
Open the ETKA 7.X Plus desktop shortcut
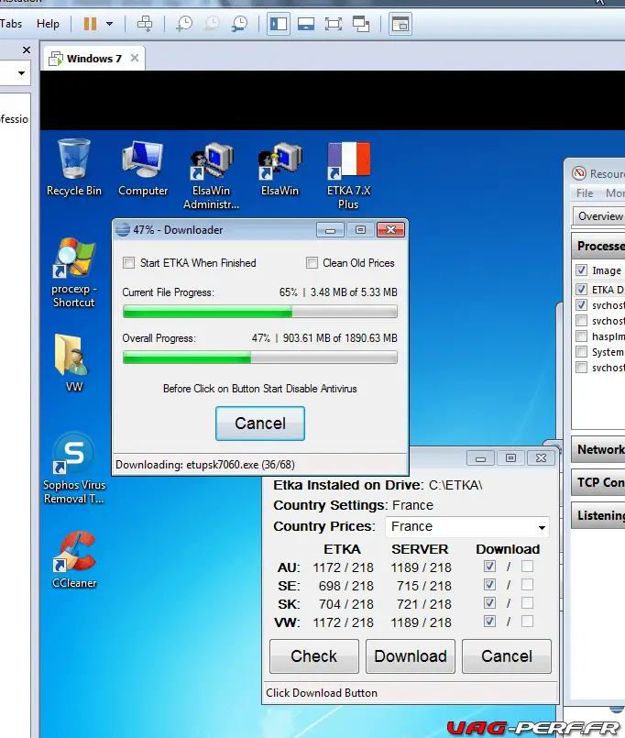click(348, 165)
